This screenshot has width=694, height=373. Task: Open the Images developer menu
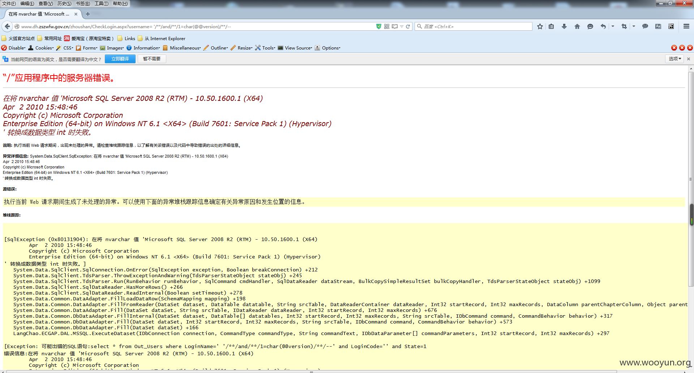[112, 48]
